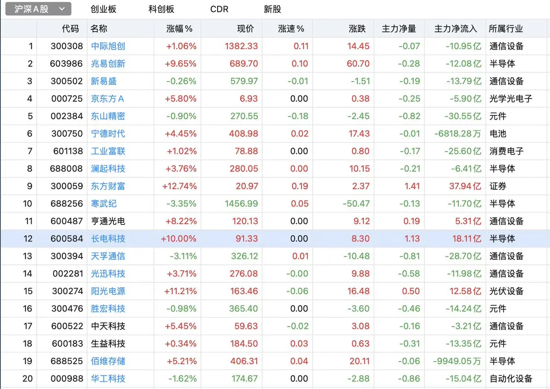Click industry cell 电池
550x389 pixels.
coord(498,133)
